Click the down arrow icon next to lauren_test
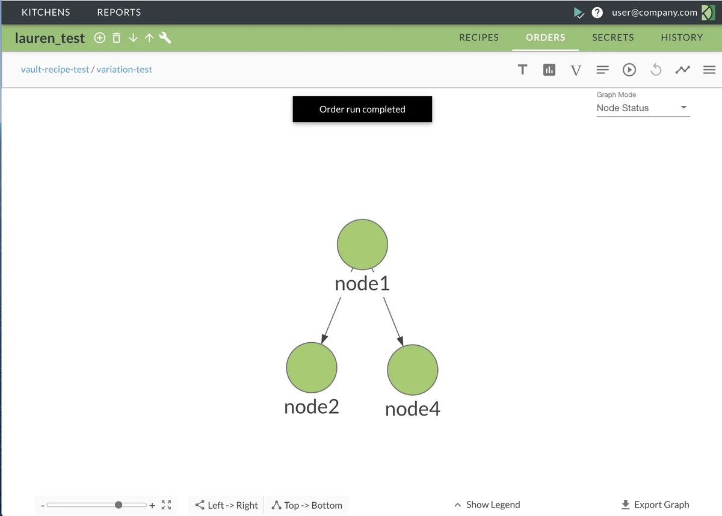Image resolution: width=722 pixels, height=516 pixels. 133,38
